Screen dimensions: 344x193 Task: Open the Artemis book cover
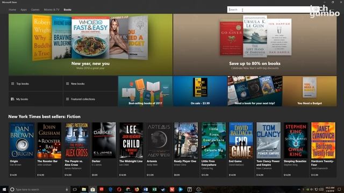159,140
